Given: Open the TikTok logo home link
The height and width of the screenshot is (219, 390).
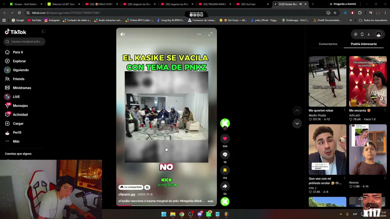Looking at the screenshot, I should click(x=16, y=32).
